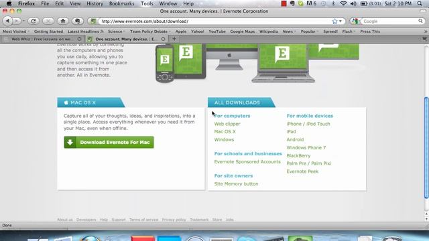Open Spotlight search in menu bar
Viewport: 429px width, 241px height.
(x=420, y=3)
